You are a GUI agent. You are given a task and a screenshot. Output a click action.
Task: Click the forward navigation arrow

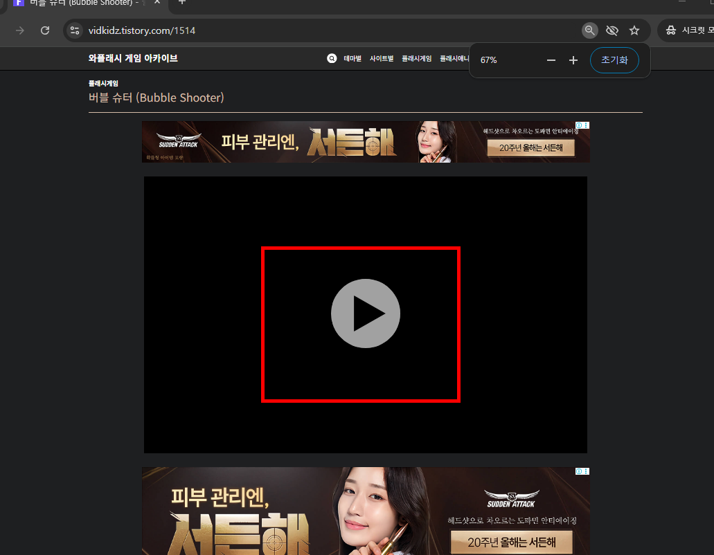19,30
